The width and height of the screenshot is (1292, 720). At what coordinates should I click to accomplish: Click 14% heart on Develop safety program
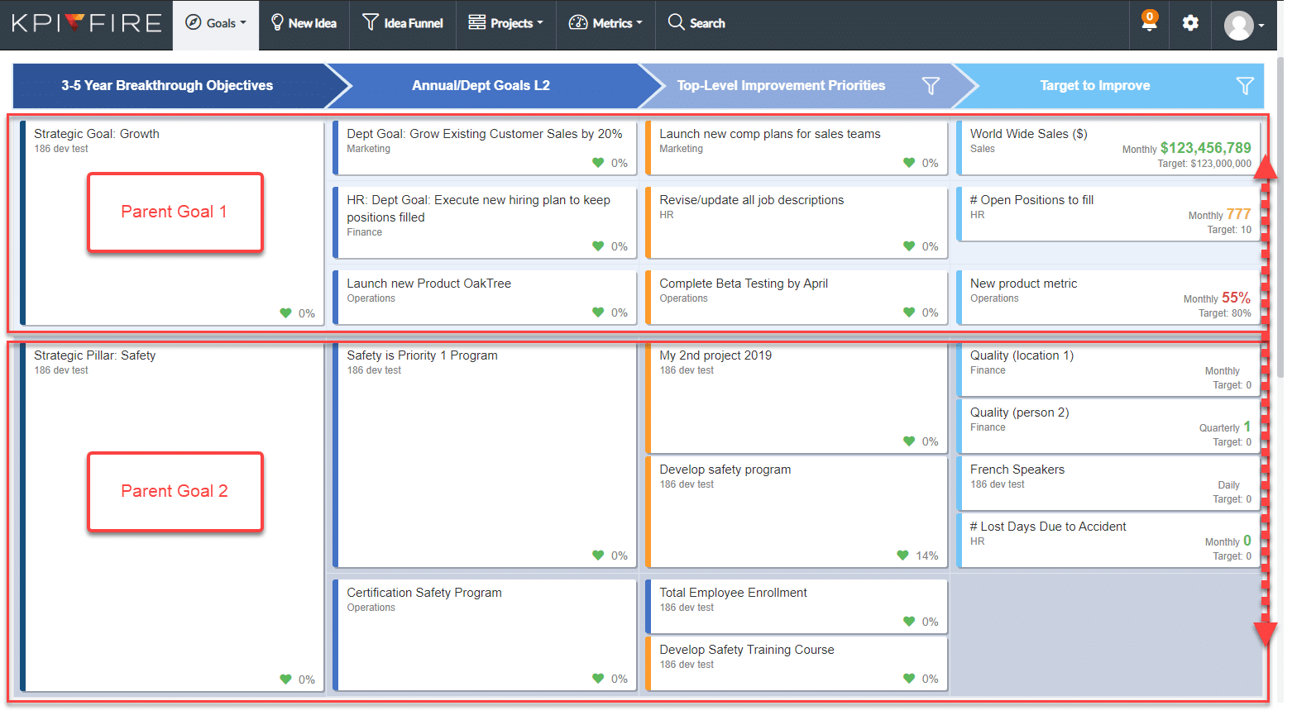point(902,555)
